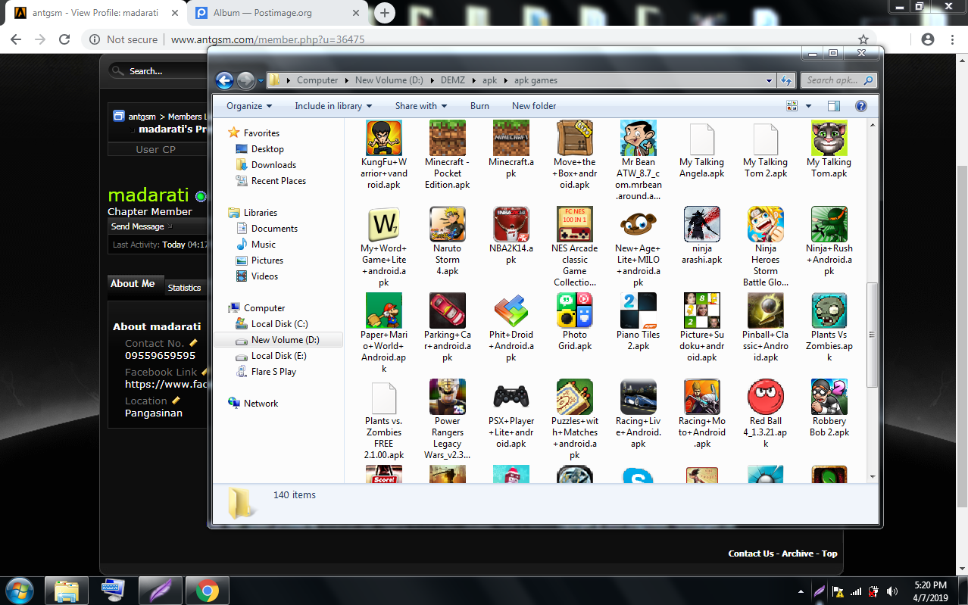Click the Top footer link

[x=829, y=554]
